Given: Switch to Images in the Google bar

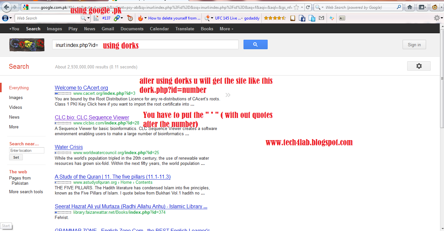Looking at the screenshot, I should click(54, 29).
